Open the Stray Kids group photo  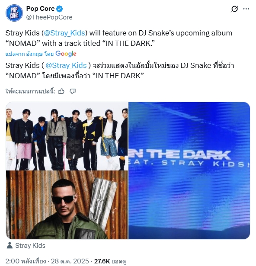[67, 136]
